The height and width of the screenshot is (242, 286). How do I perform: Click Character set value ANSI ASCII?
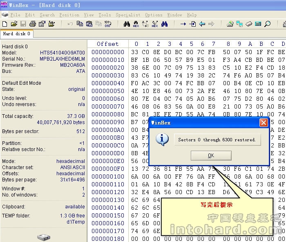pos(73,167)
